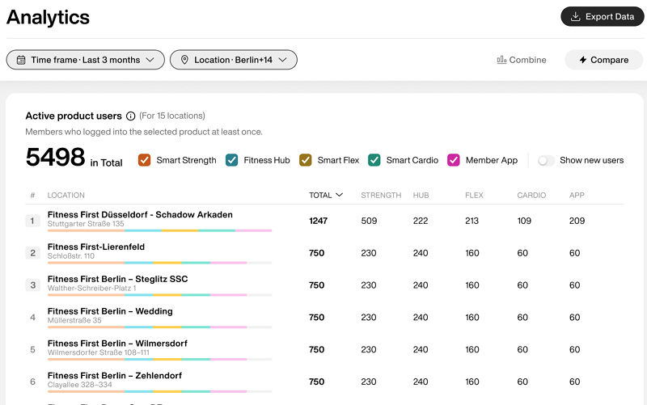This screenshot has width=647, height=405.
Task: Click the address Wilmersdorfer Straße 108–111
Action: pyautogui.click(x=99, y=352)
